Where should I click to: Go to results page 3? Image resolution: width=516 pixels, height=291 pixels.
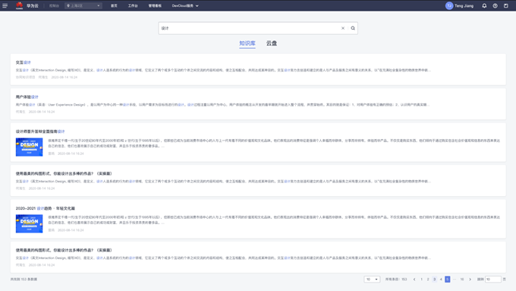pos(434,279)
